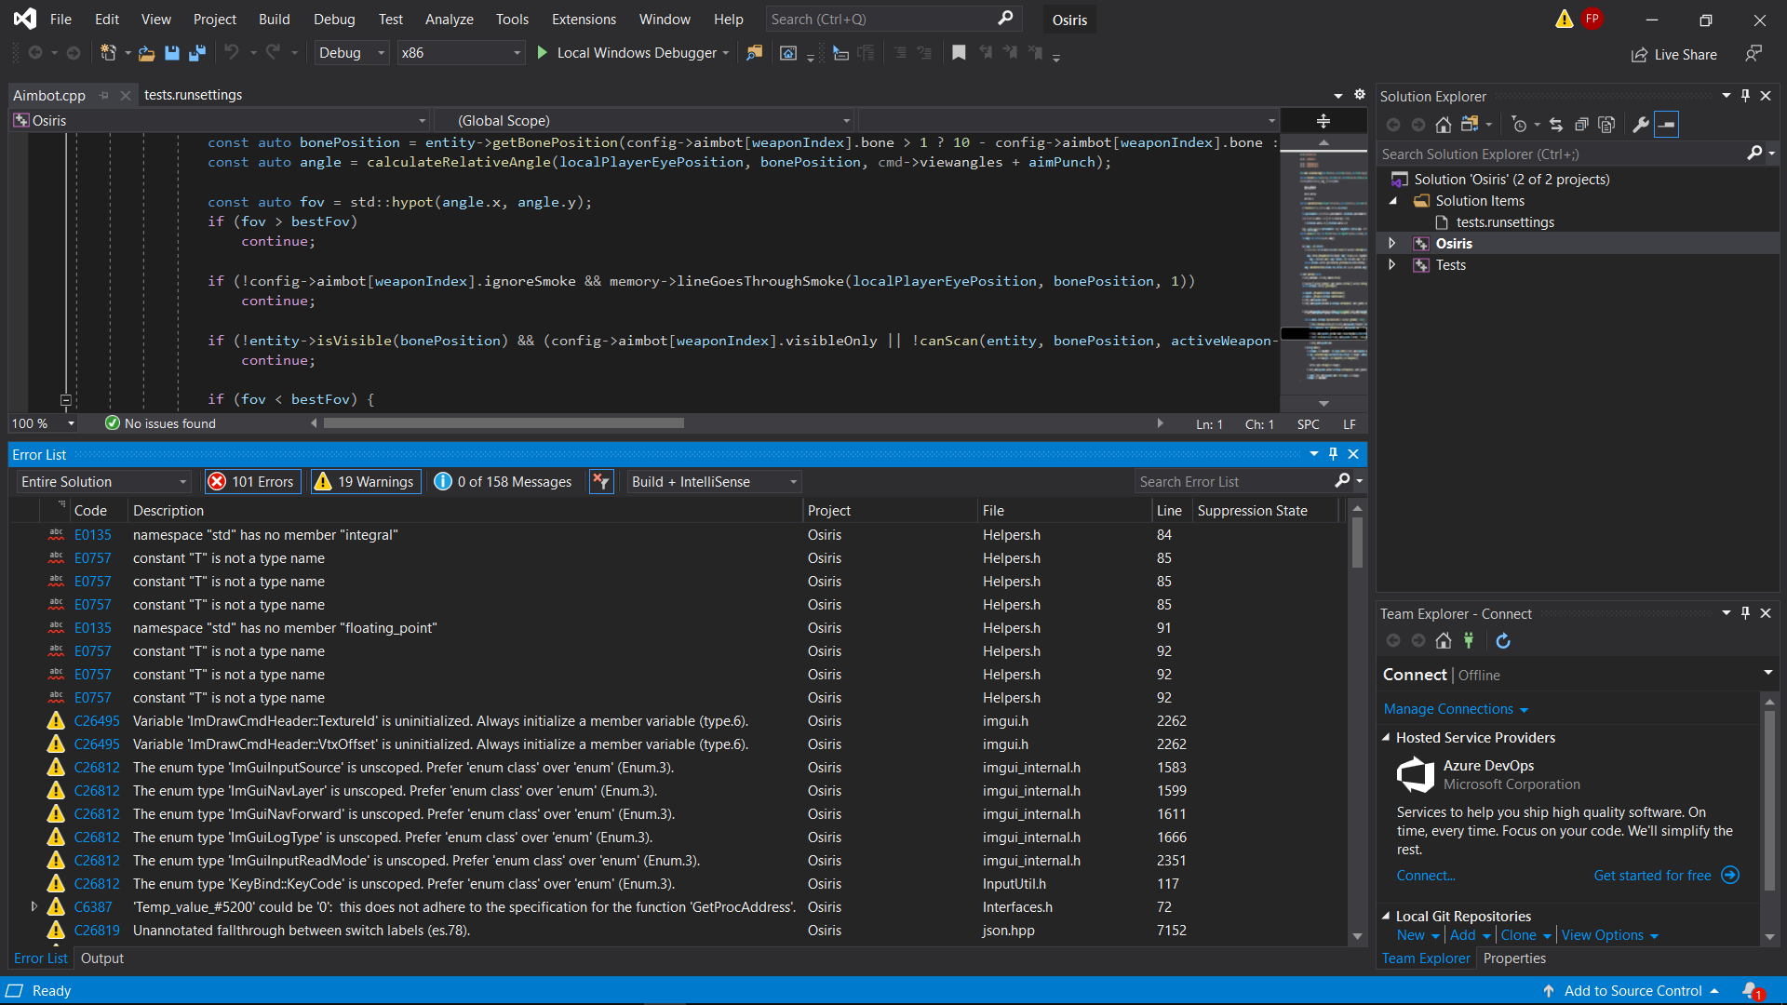Screen dimensions: 1787x1005
Task: Click the Solution Explorer Properties wrench icon
Action: point(1641,125)
